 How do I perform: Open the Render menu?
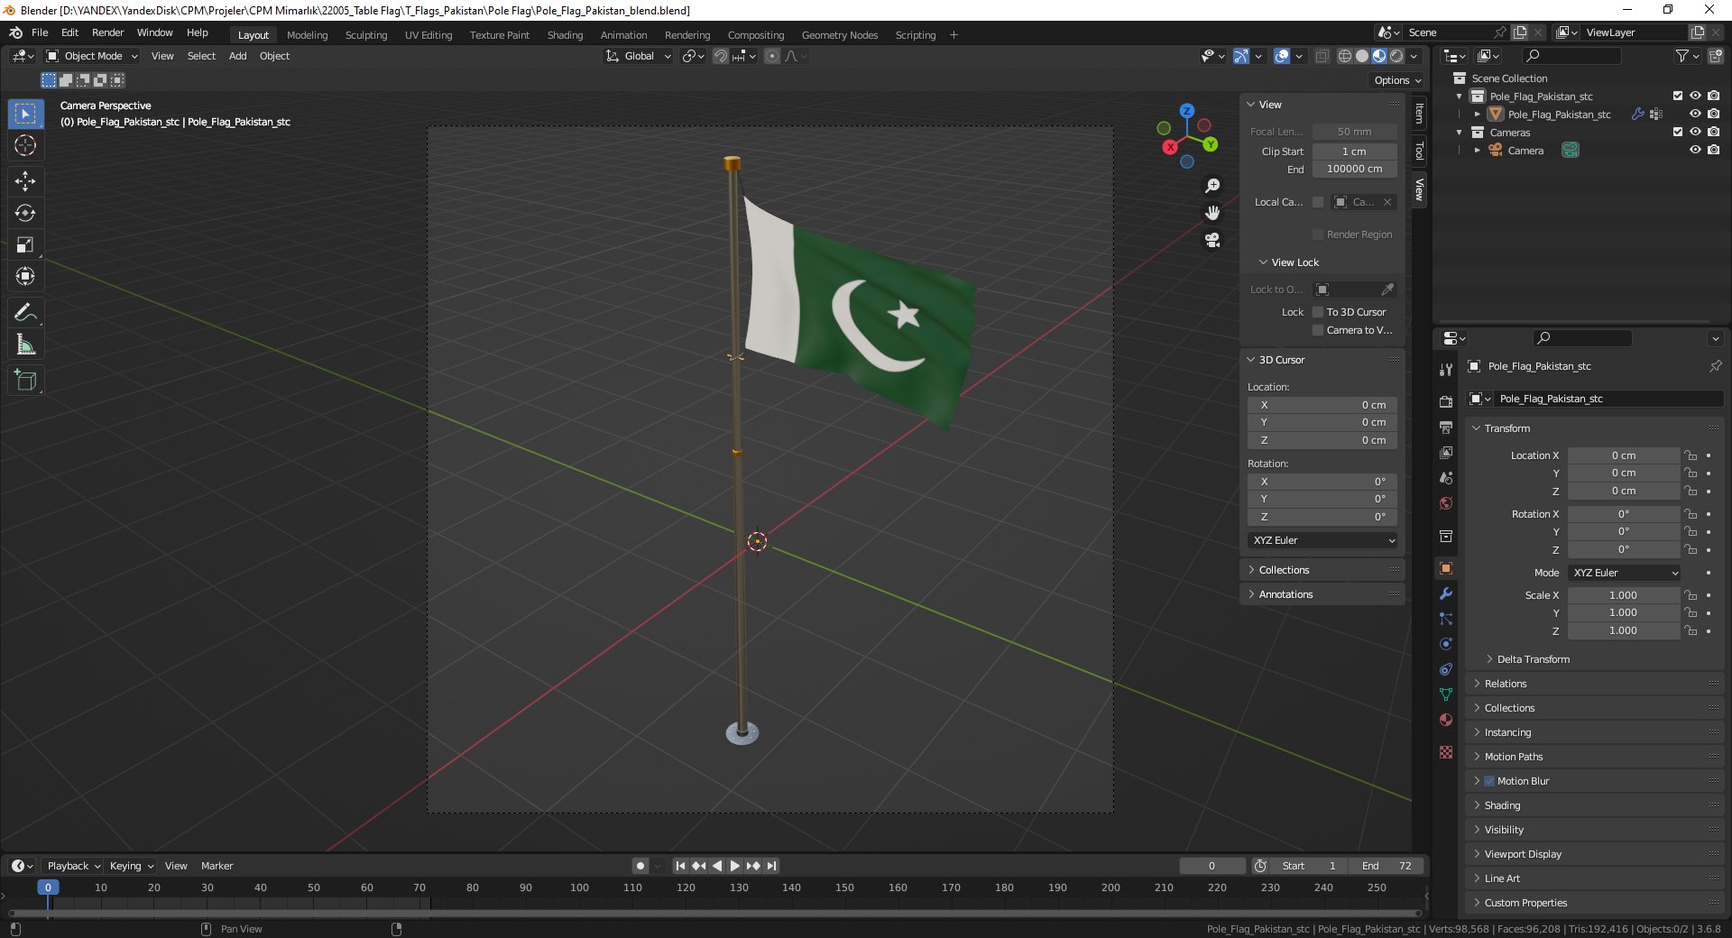(x=107, y=32)
